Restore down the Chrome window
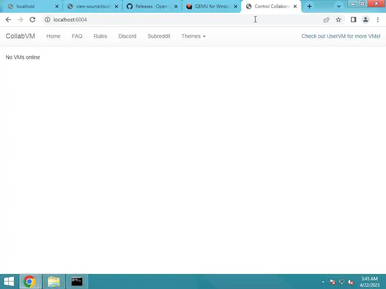 click(x=362, y=3)
